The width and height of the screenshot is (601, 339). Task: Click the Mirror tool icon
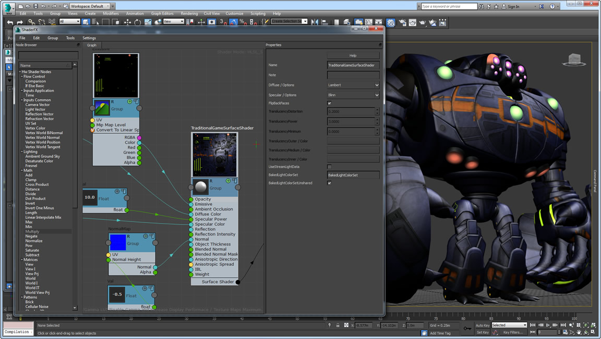point(314,22)
